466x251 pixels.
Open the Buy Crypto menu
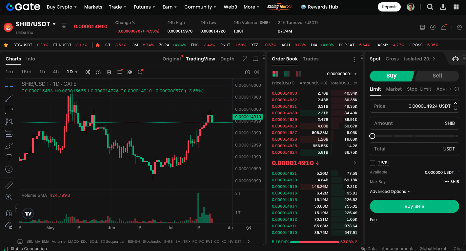pyautogui.click(x=62, y=7)
